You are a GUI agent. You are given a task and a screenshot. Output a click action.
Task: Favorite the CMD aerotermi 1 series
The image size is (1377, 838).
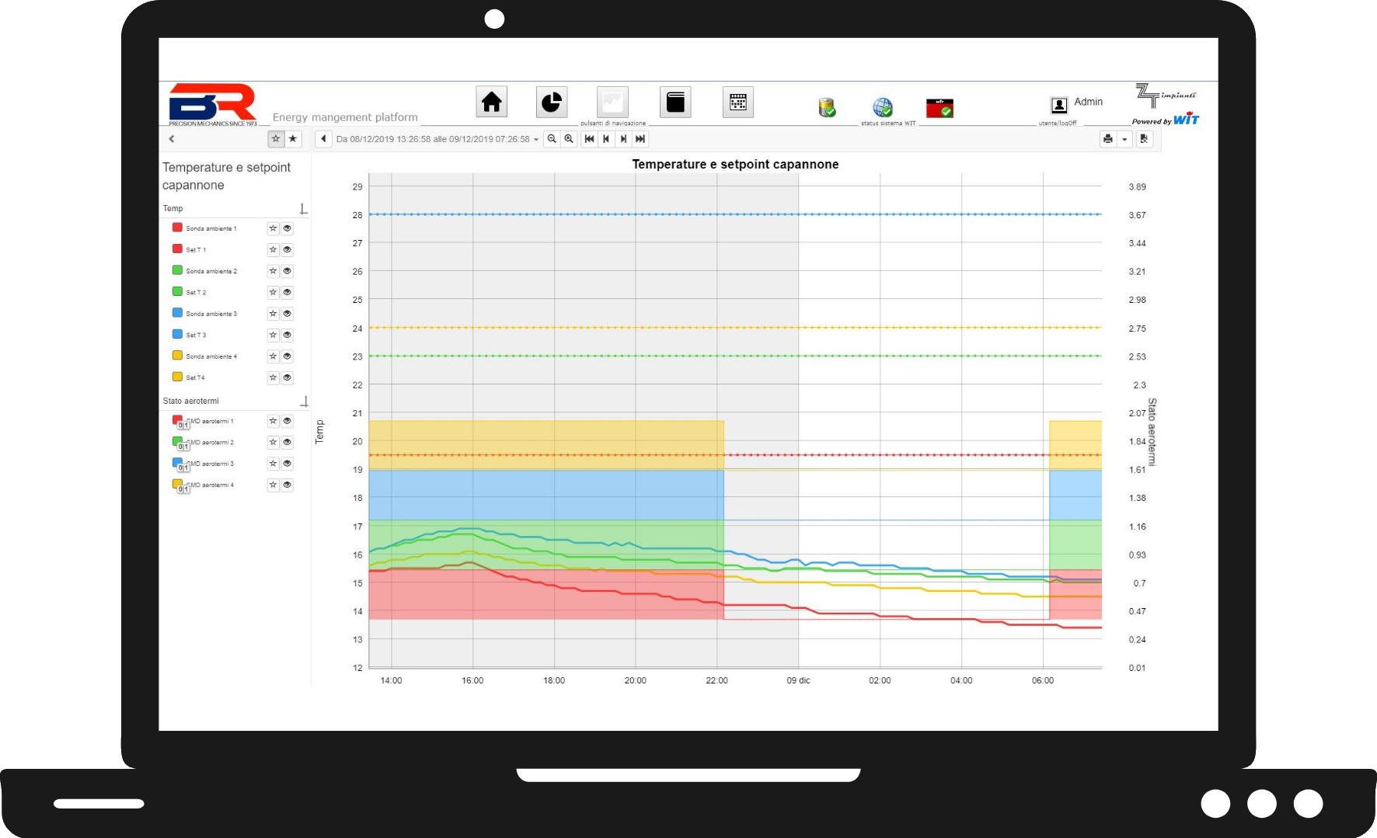point(273,421)
